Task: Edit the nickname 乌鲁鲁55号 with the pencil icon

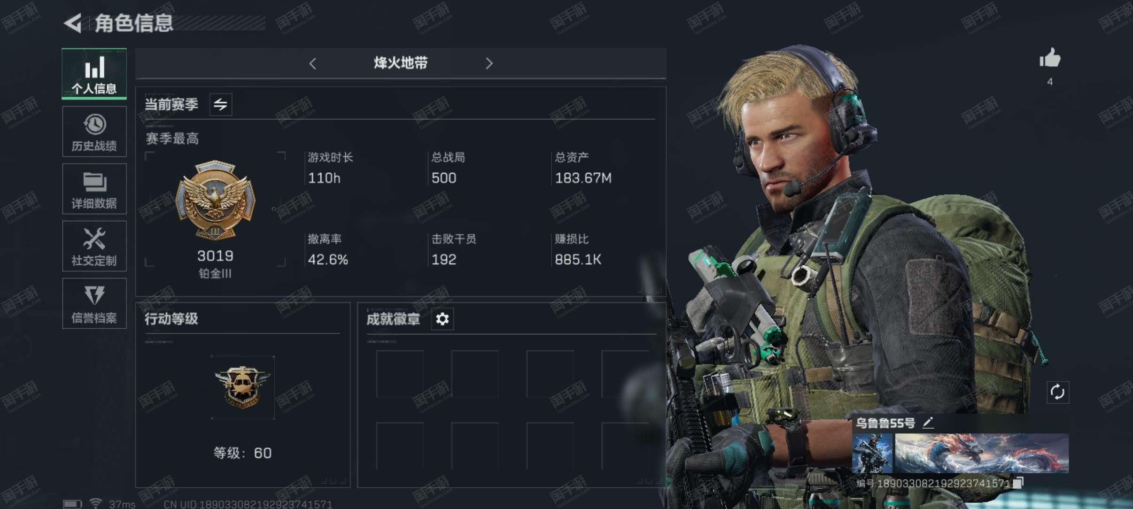Action: point(927,423)
